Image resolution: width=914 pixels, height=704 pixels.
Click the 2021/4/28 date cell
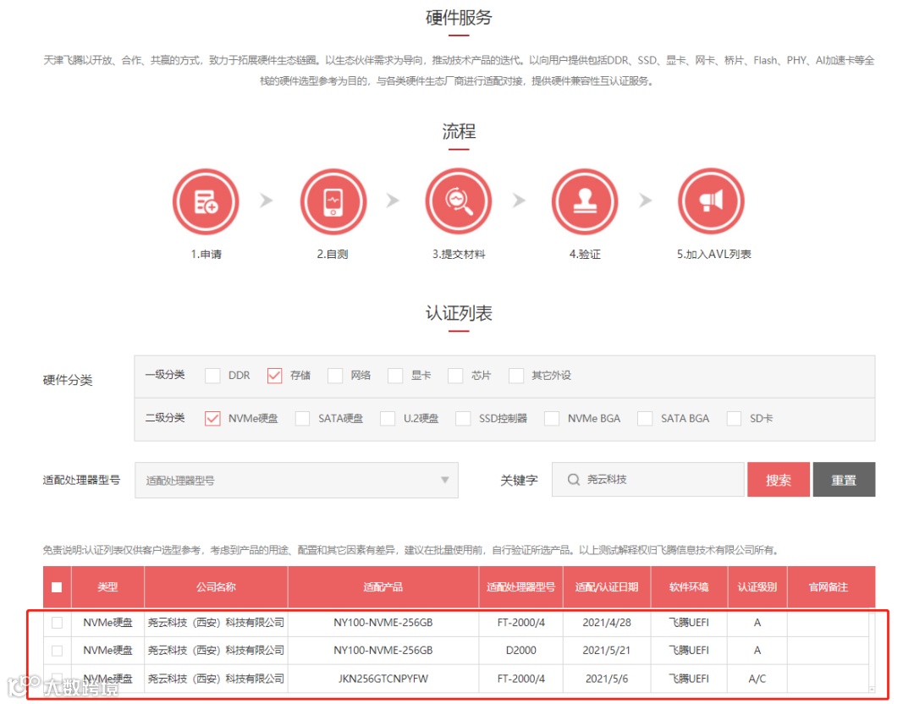pos(607,623)
